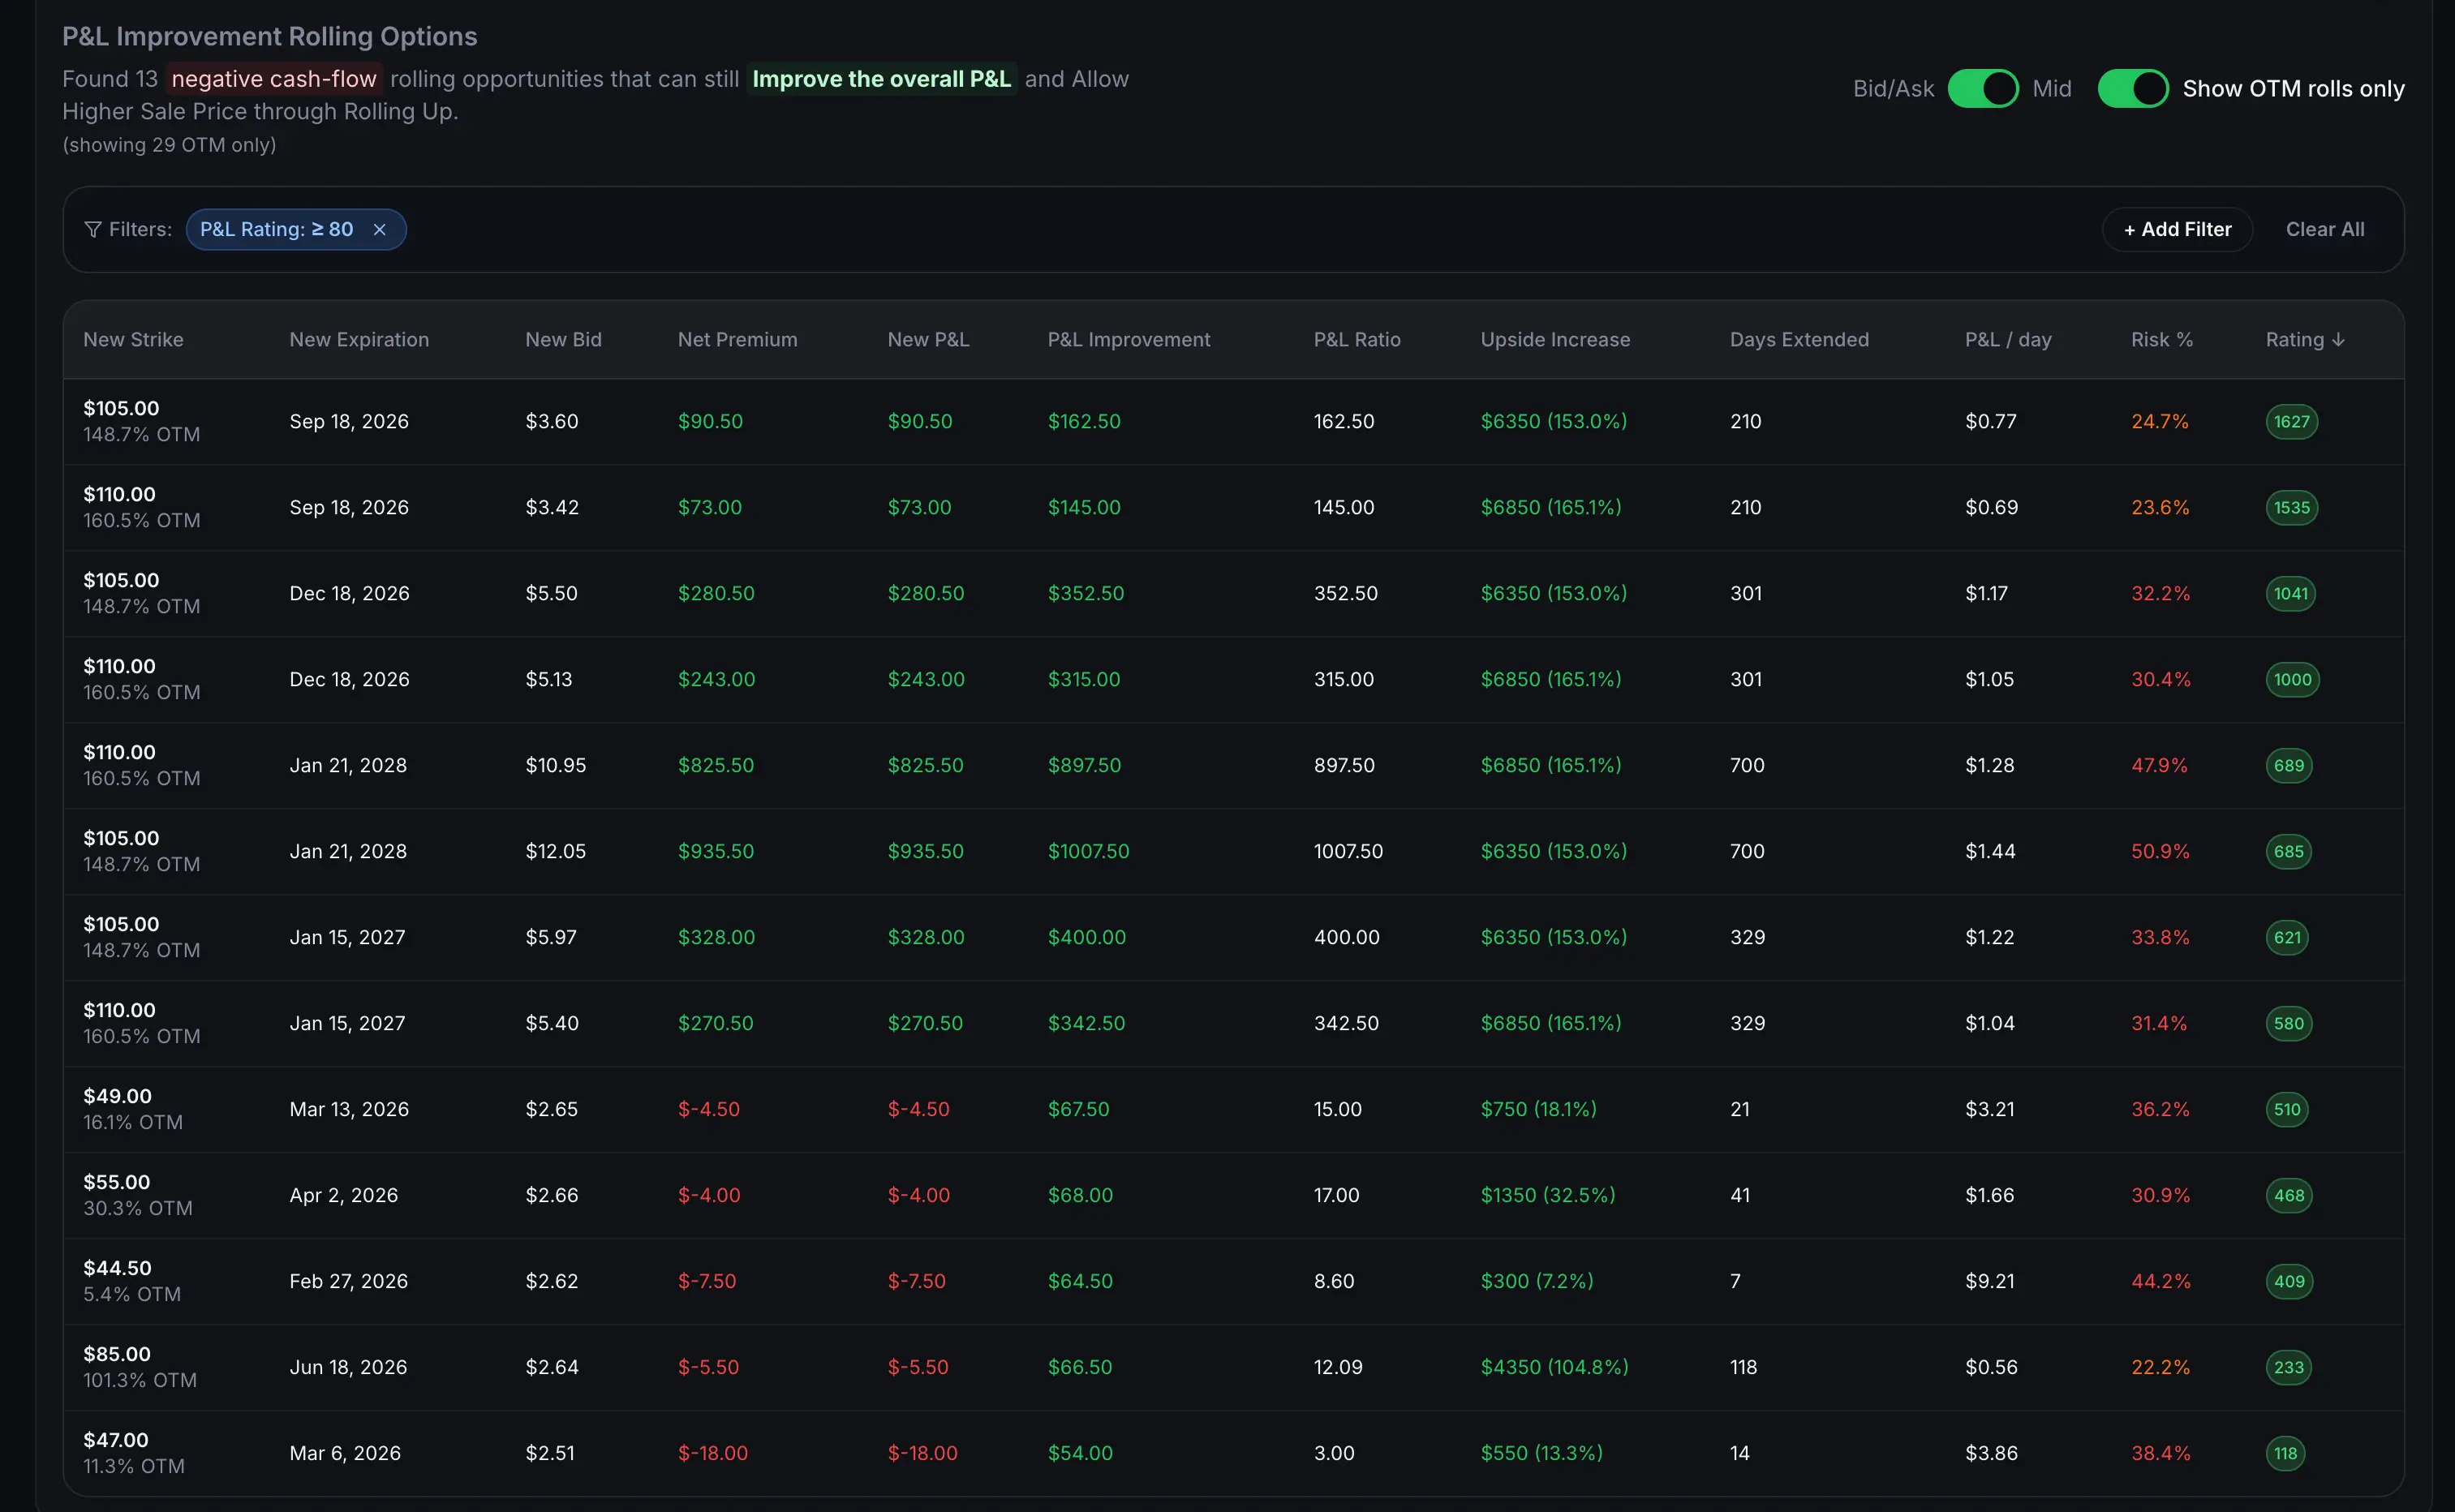Click the negative cash-flow highlighted label
The height and width of the screenshot is (1512, 2455).
point(274,79)
